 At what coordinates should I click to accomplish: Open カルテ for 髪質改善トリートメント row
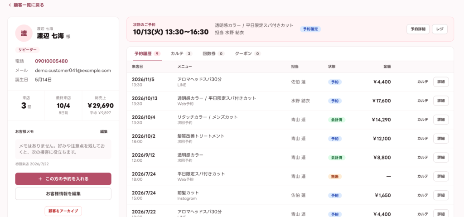423,139
